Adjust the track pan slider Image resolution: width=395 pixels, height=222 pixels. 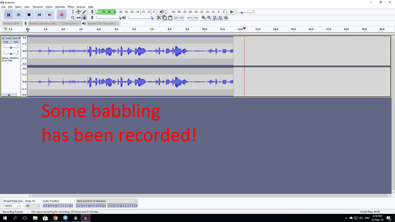(11, 54)
